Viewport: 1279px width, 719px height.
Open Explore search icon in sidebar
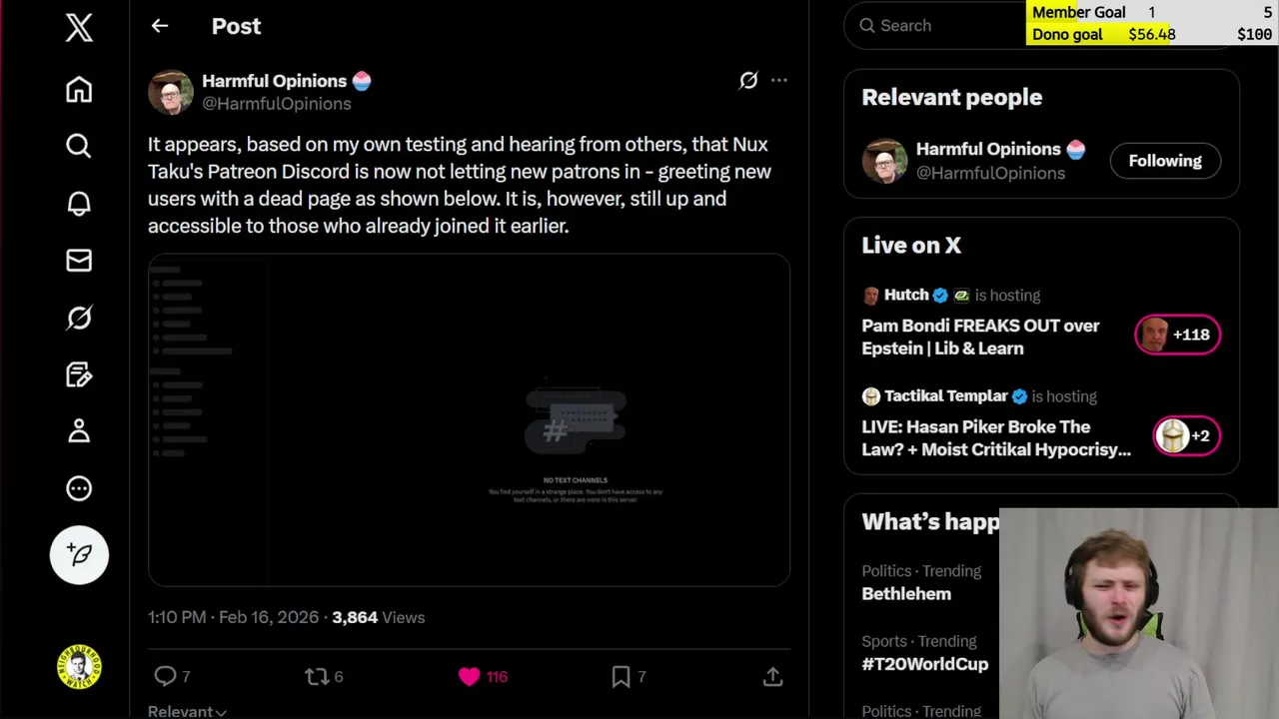[x=79, y=147]
